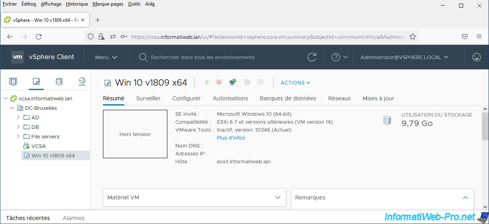Open Firefox hamburger application menu
The height and width of the screenshot is (224, 489).
tap(479, 36)
